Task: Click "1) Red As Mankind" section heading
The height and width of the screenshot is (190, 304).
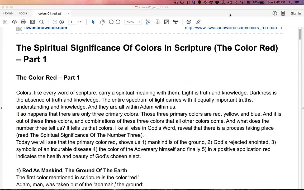Action: pyautogui.click(x=72, y=170)
